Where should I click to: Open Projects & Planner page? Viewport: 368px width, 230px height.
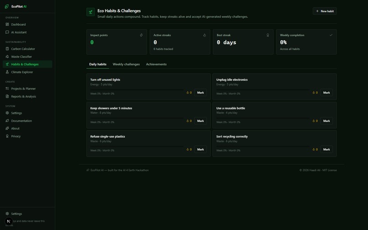click(x=27, y=89)
